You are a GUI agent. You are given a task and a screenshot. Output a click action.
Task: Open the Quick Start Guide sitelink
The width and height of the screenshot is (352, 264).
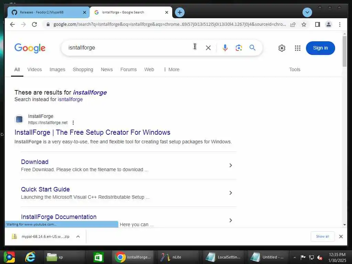[45, 189]
